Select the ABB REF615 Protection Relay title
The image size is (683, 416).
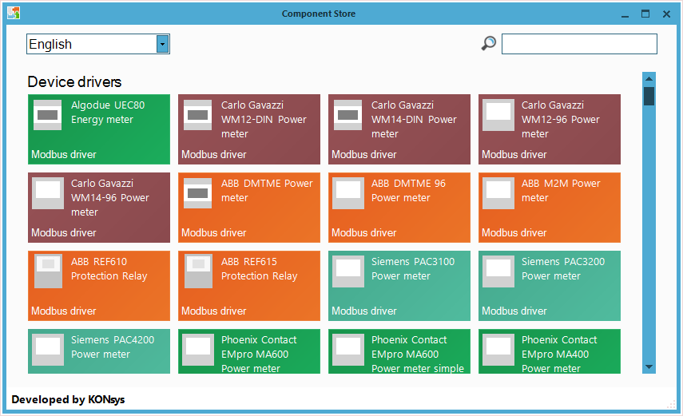point(259,269)
